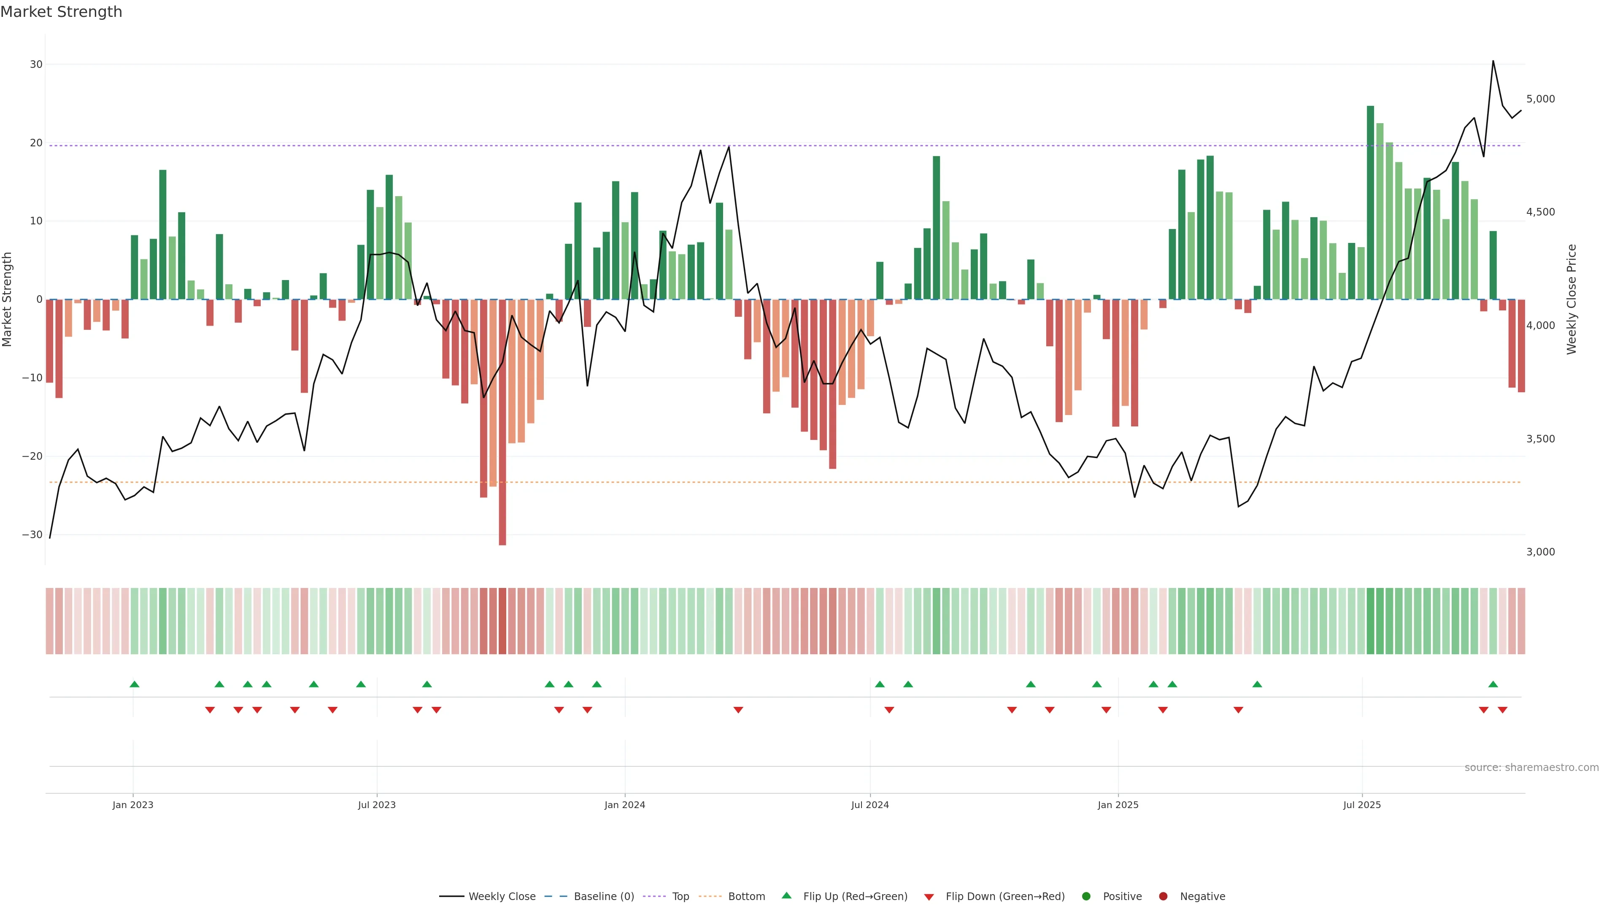1620x911 pixels.
Task: Click the last red flip-down triangle marker
Action: [x=1502, y=710]
